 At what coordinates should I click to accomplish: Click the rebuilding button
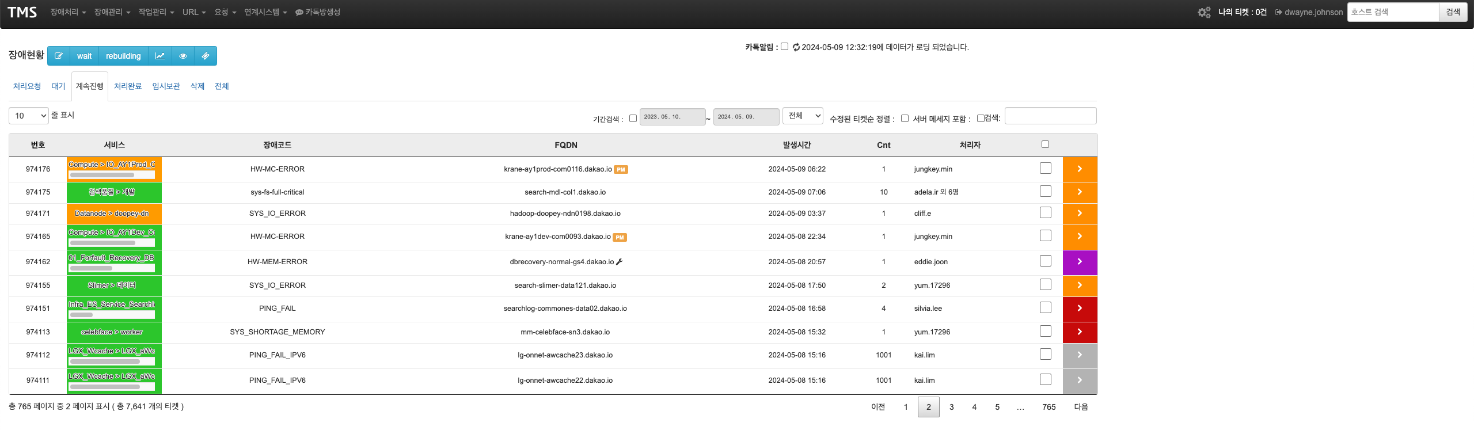[123, 56]
